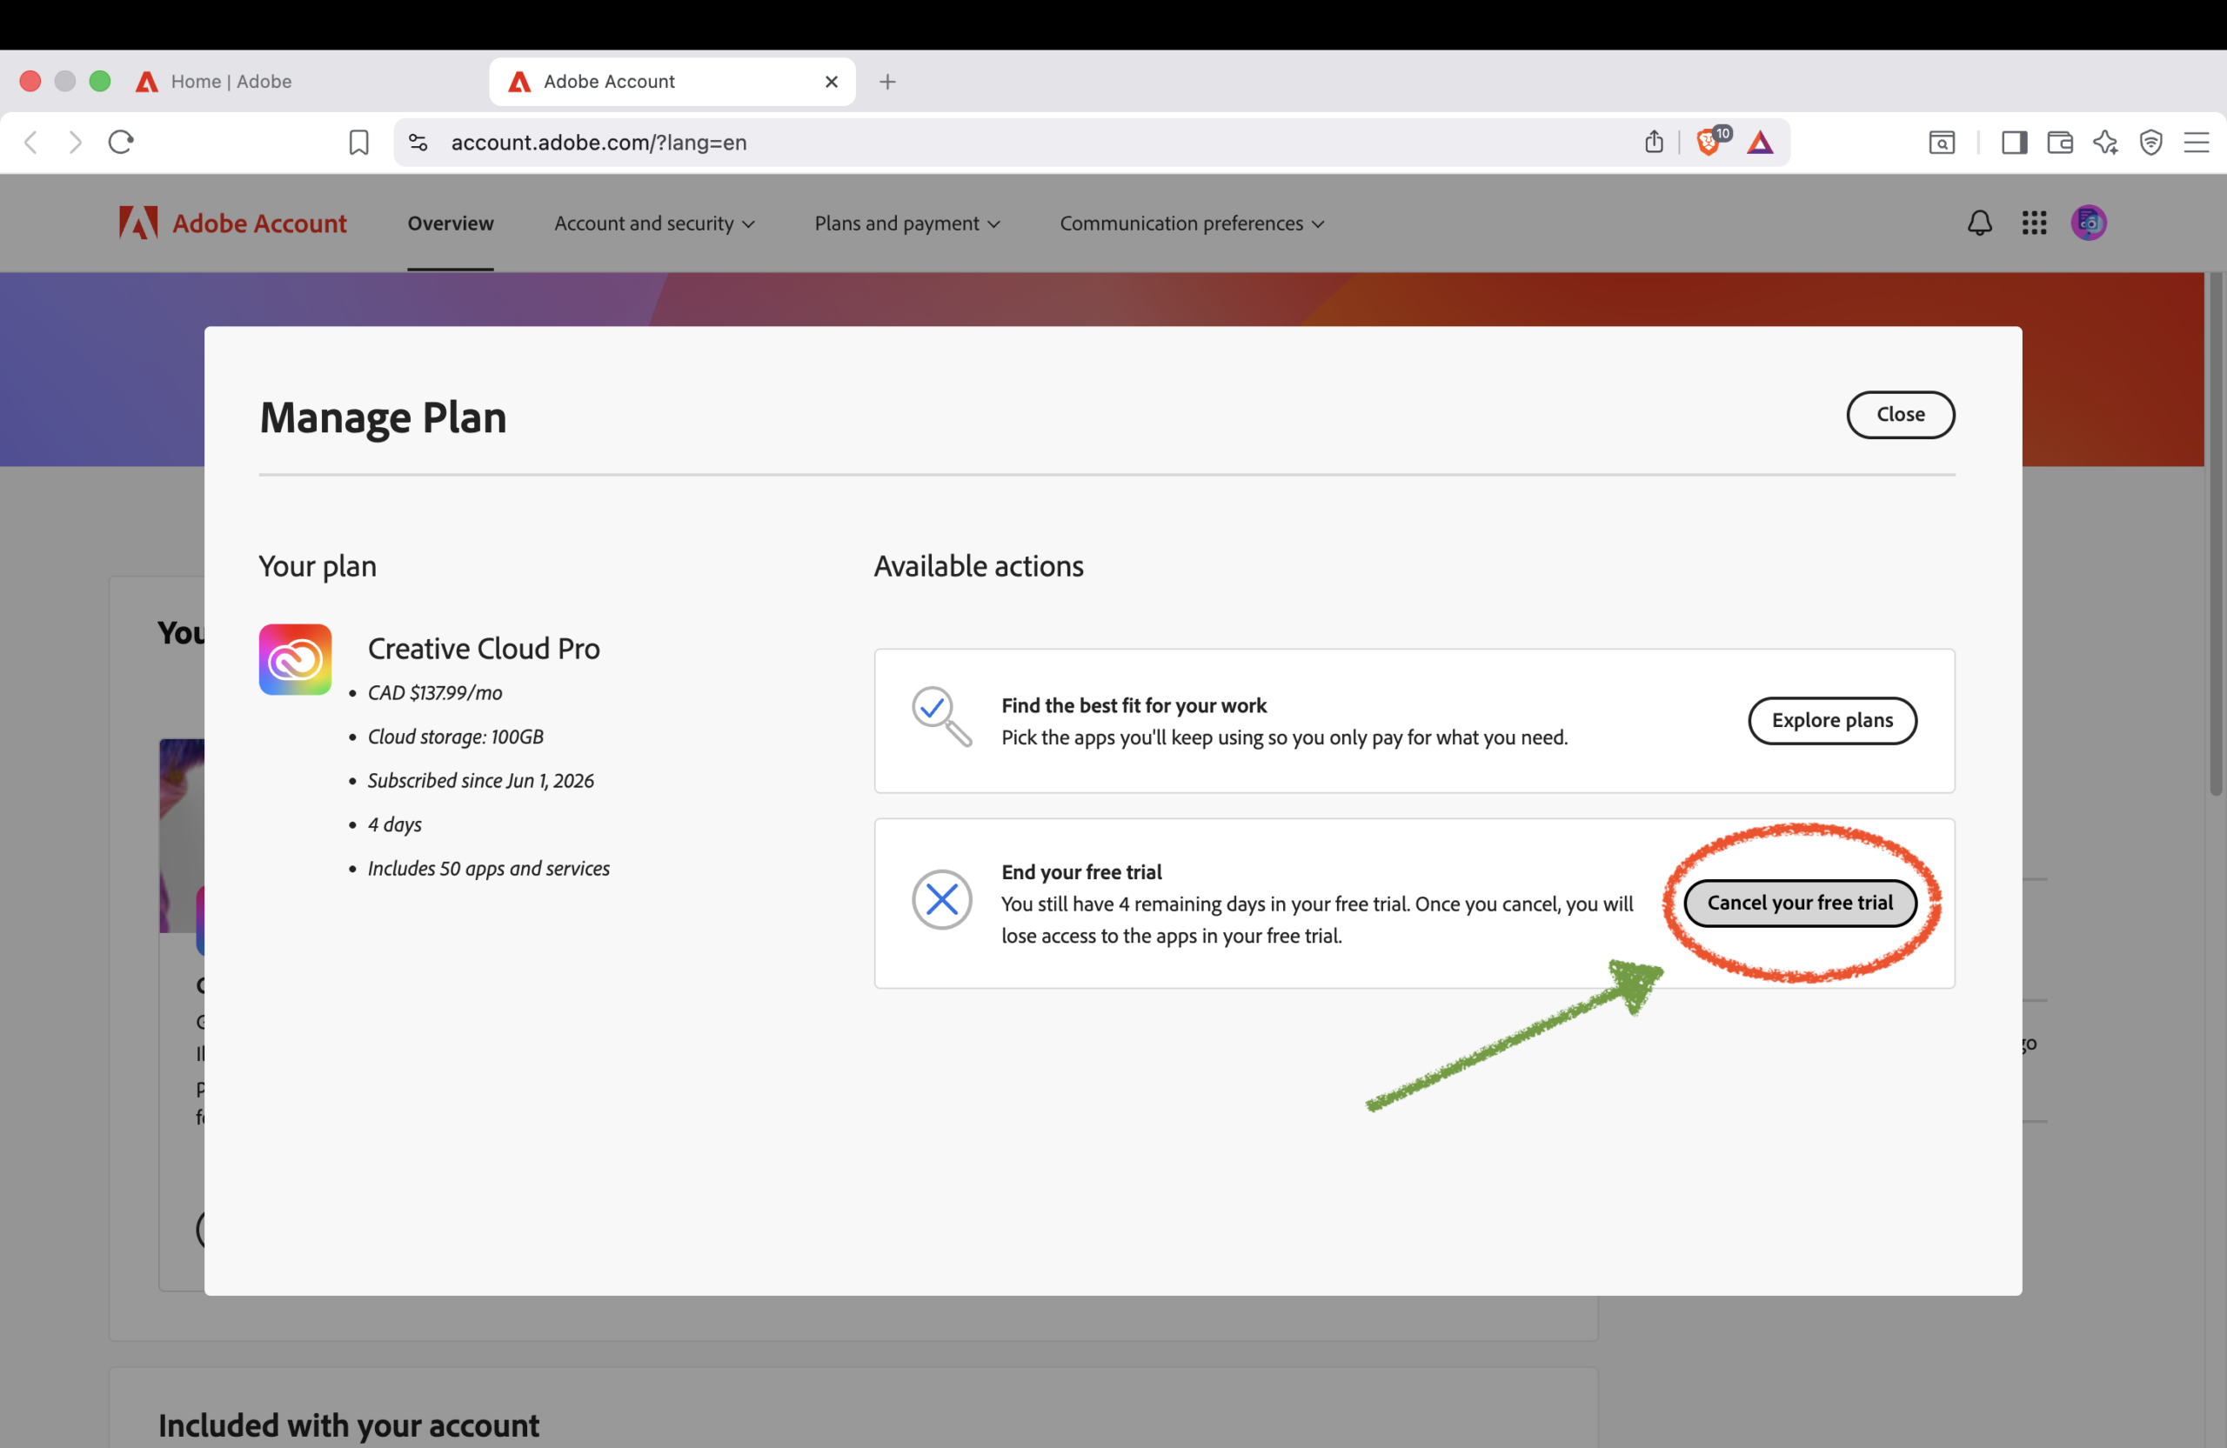Screen dimensions: 2227x1448
Task: Switch to Home | Adobe tab
Action: point(231,82)
